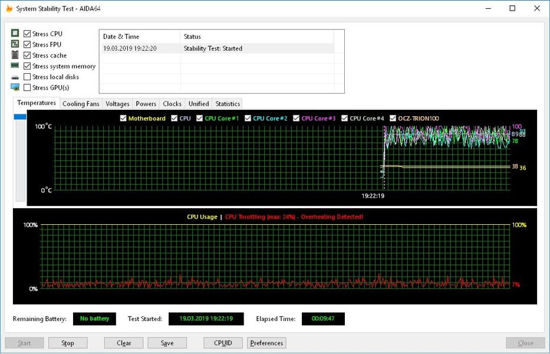The image size is (550, 354).
Task: Toggle the CPU Core #3 legend checkbox
Action: (x=296, y=119)
